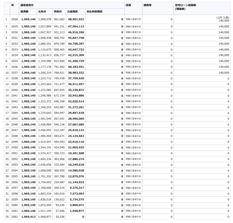233x223 pixels.
Task: Click balance value 28,496,069
Action: tap(76, 119)
